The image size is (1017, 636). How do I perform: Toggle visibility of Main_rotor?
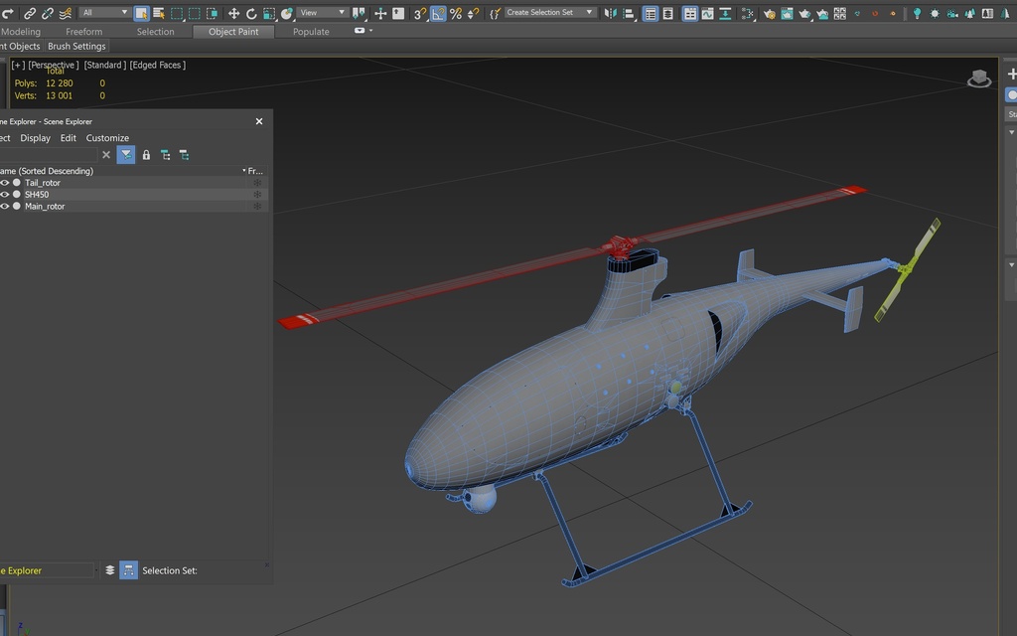coord(5,207)
